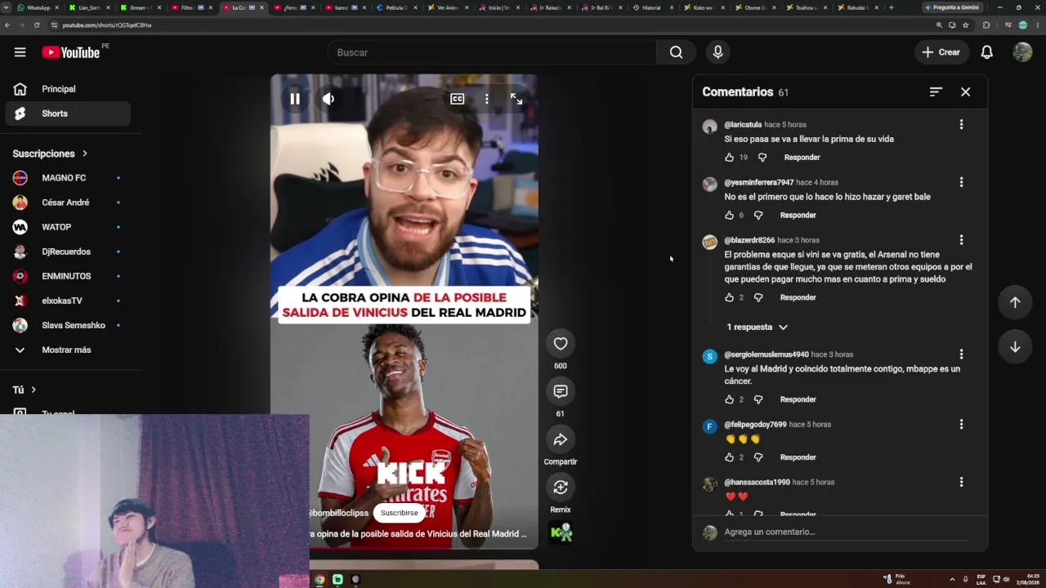The image size is (1046, 588).
Task: Like @yesminferrera7947's comment
Action: coord(730,216)
